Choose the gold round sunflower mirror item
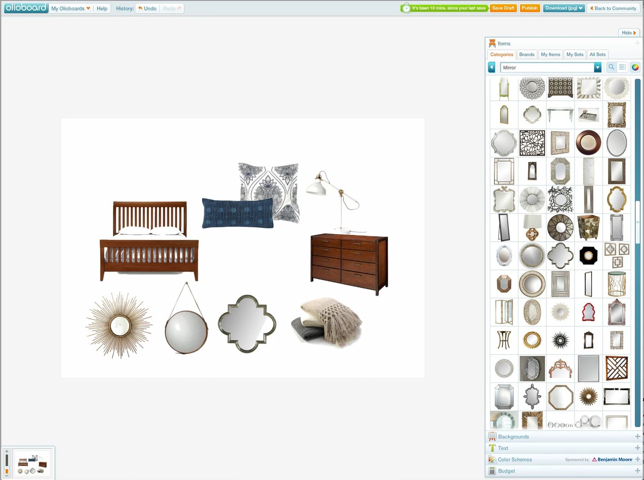 tap(532, 340)
